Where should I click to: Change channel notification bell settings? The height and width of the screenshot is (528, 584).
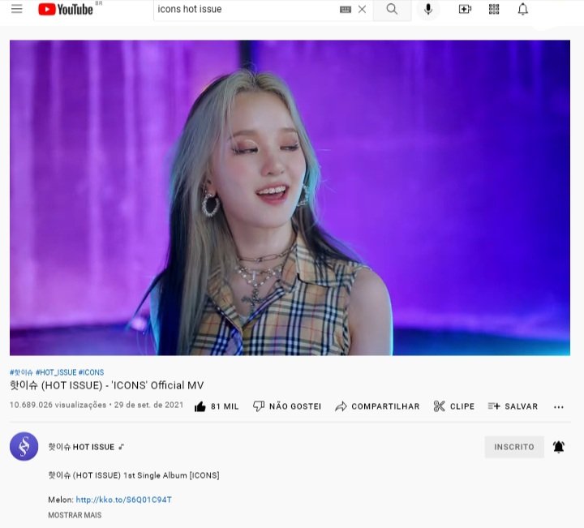pyautogui.click(x=559, y=447)
